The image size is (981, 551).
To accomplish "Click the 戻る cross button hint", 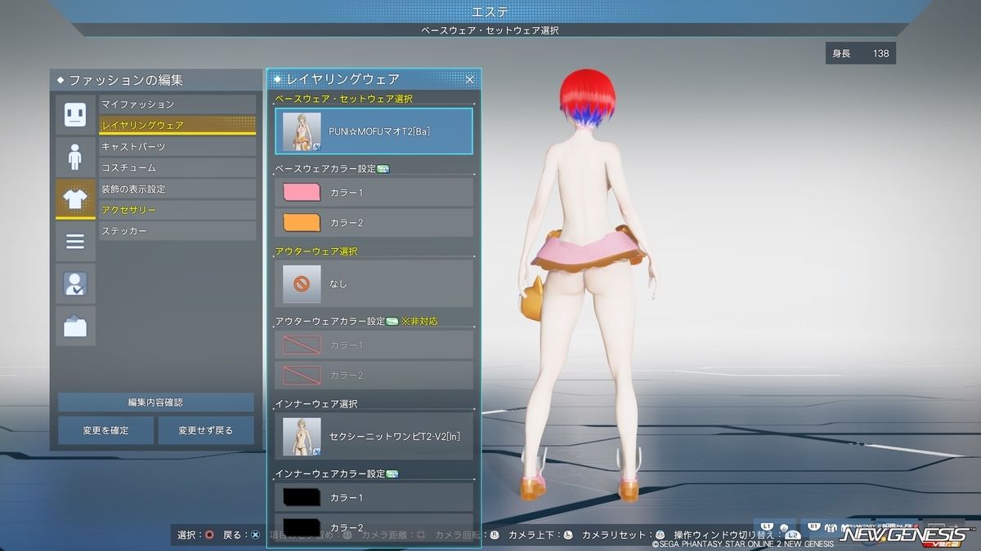I will pyautogui.click(x=242, y=535).
